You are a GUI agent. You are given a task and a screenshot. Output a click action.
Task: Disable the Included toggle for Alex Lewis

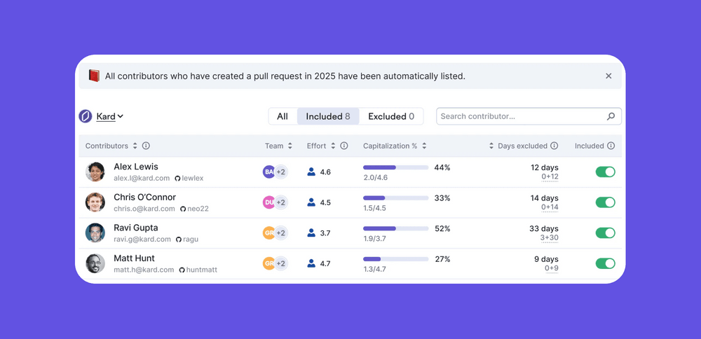click(605, 172)
